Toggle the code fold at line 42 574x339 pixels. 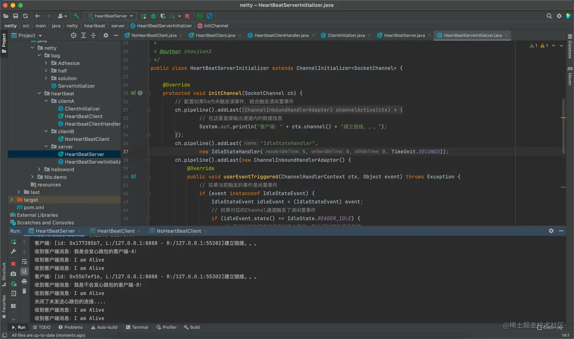click(x=148, y=194)
